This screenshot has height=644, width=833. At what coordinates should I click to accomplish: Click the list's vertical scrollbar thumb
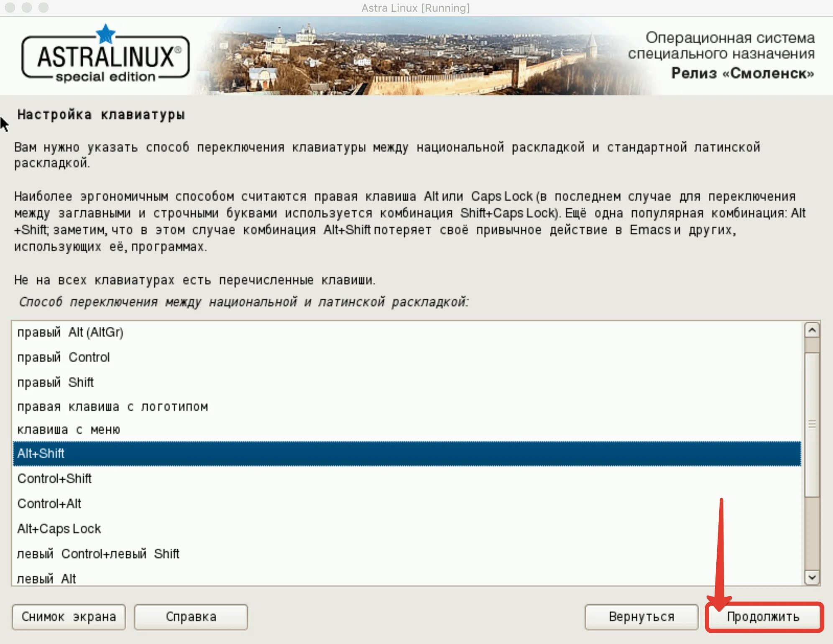point(812,424)
